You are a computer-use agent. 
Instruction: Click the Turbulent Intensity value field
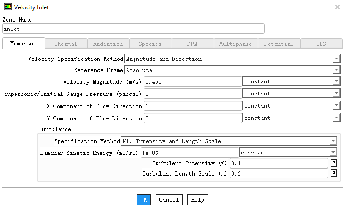coord(278,163)
